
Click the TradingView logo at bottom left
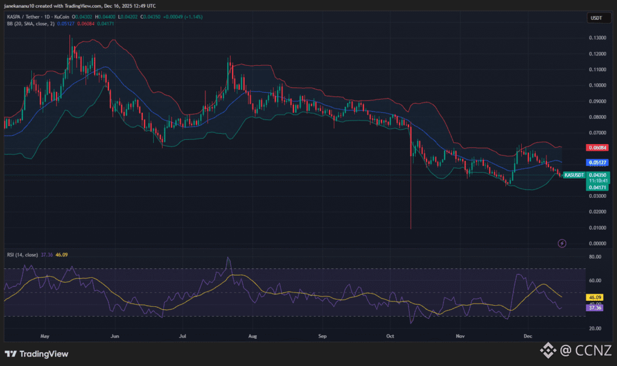point(36,354)
